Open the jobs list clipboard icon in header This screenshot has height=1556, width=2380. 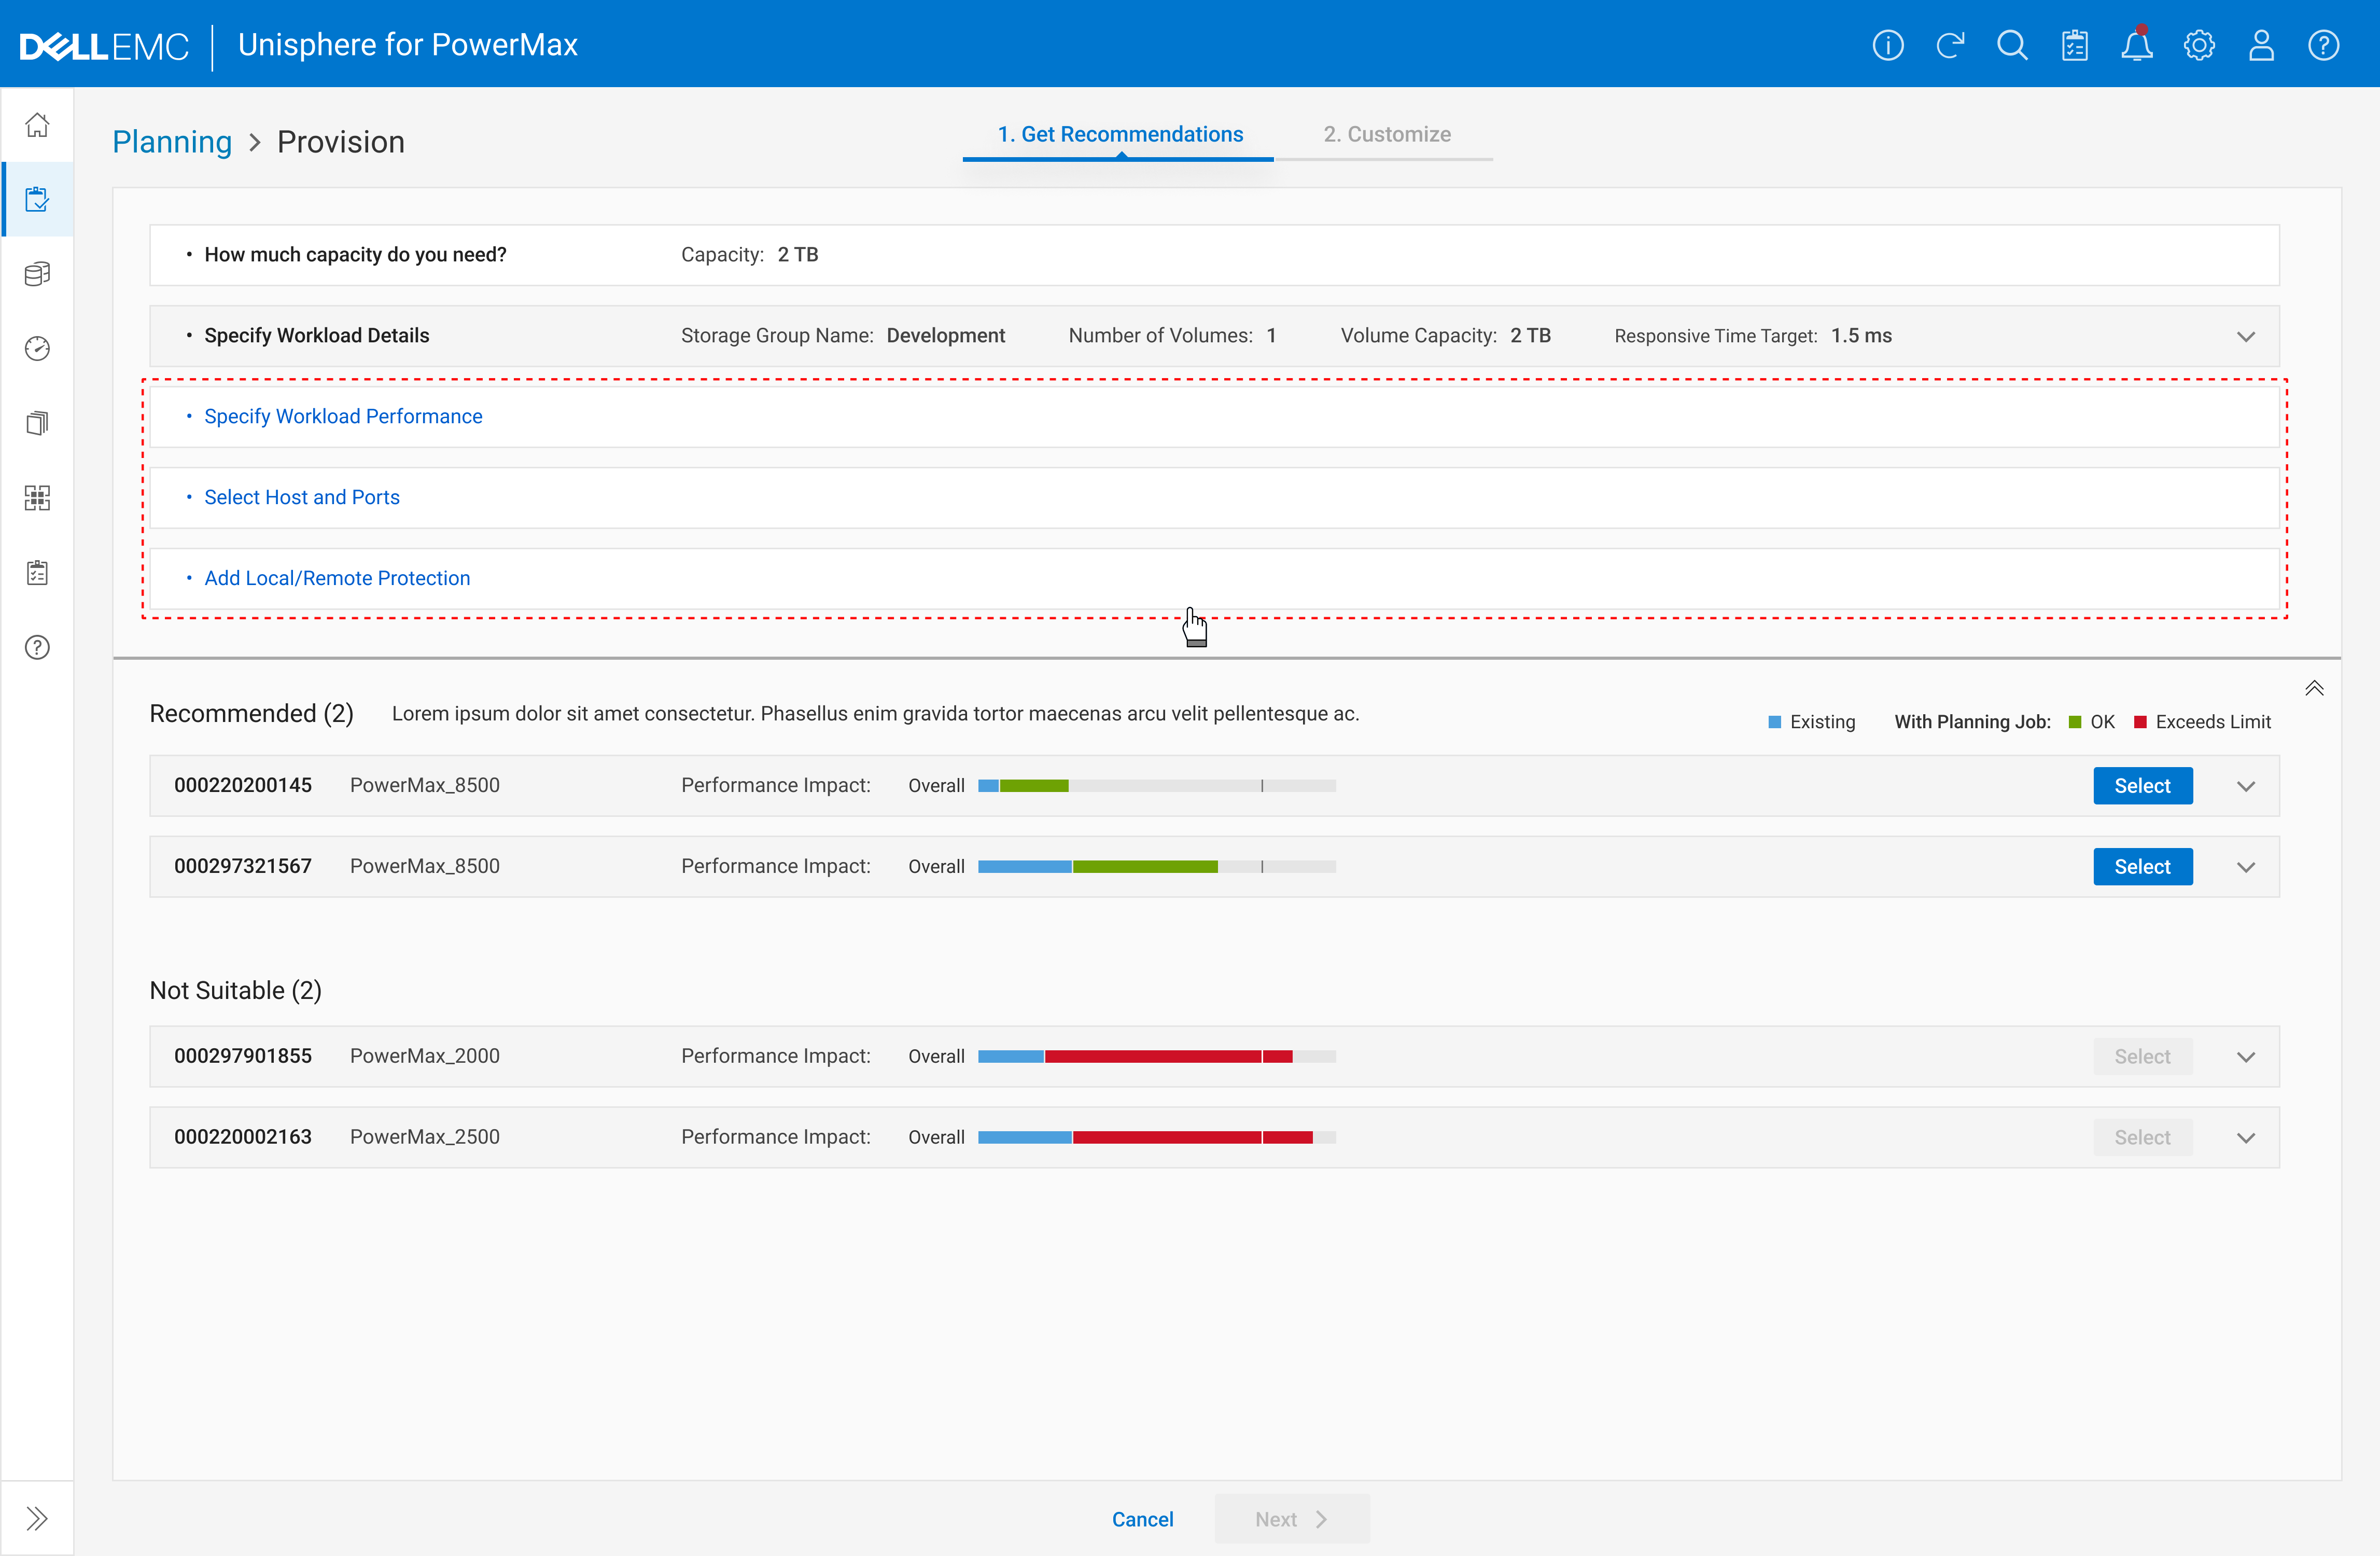pyautogui.click(x=2075, y=45)
